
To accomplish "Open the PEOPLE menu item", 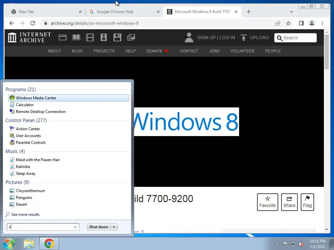I will point(273,51).
